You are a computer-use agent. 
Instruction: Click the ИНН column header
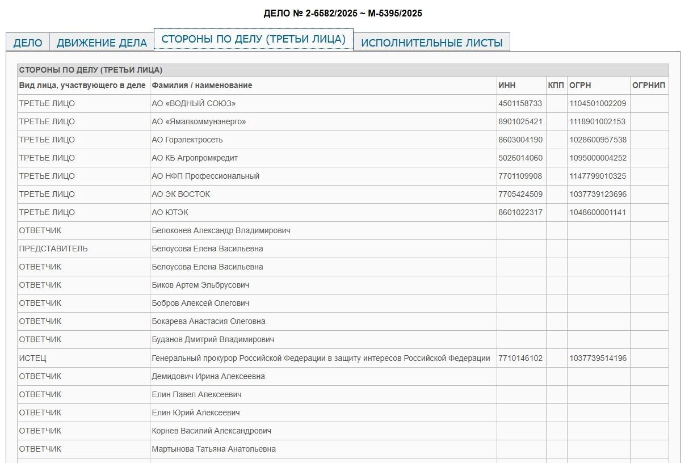click(x=507, y=85)
